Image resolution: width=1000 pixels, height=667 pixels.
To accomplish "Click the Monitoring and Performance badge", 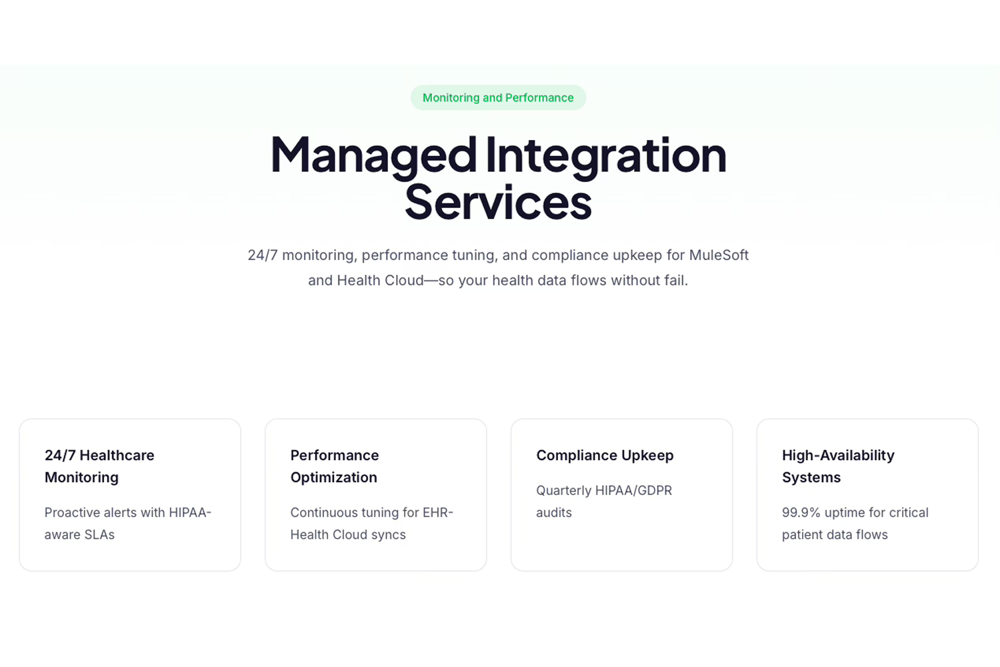I will click(x=498, y=97).
